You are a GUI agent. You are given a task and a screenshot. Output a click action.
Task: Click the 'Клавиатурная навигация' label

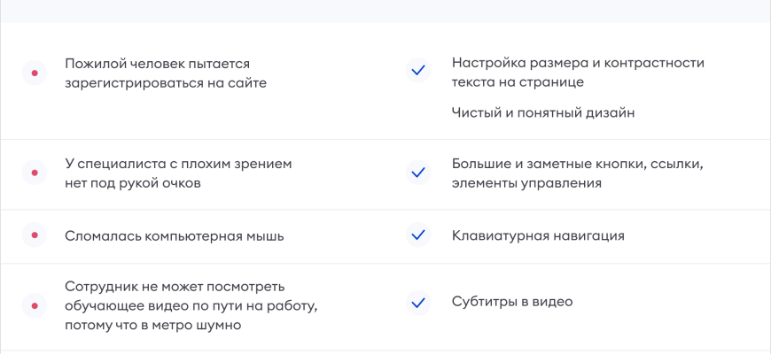click(538, 235)
